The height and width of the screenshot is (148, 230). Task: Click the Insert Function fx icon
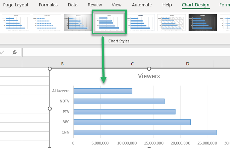point(15,52)
